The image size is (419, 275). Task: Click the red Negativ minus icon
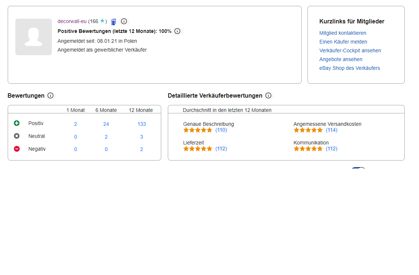[x=16, y=149]
